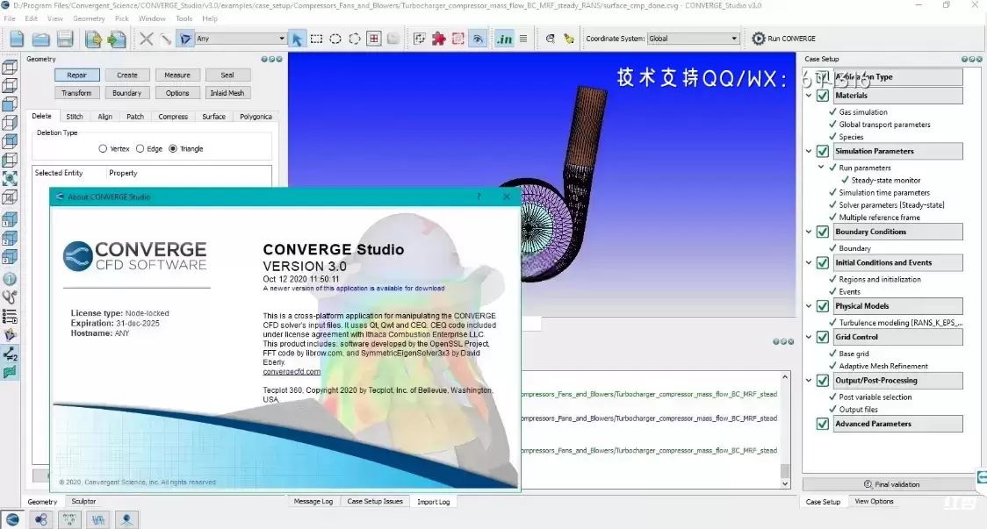This screenshot has height=529, width=987.
Task: Click the molecule icon in bottom bar
Action: coord(41,519)
